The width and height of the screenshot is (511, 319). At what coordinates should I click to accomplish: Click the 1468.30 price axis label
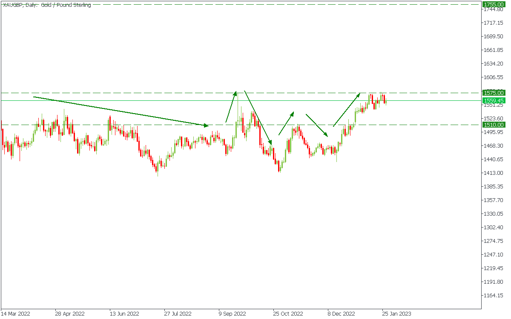click(x=494, y=146)
